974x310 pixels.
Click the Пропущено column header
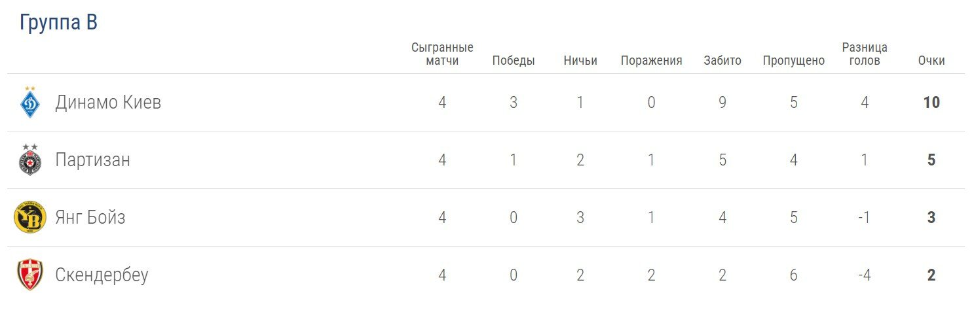coord(793,61)
